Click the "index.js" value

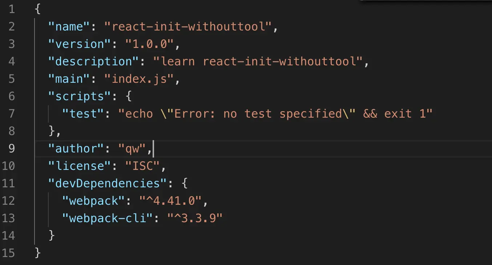[x=139, y=79]
